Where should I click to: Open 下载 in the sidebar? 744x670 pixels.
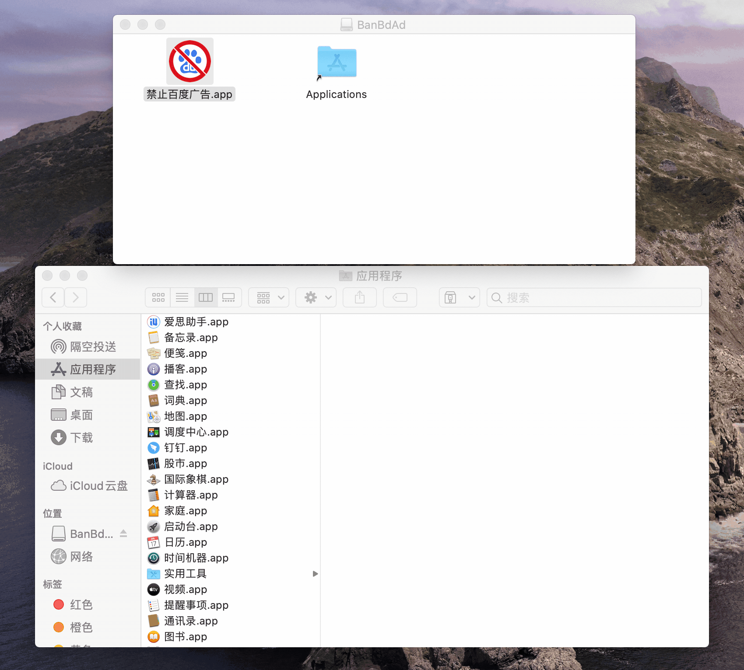coord(88,438)
